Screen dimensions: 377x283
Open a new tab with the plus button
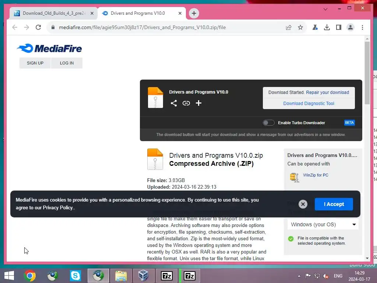(x=194, y=13)
